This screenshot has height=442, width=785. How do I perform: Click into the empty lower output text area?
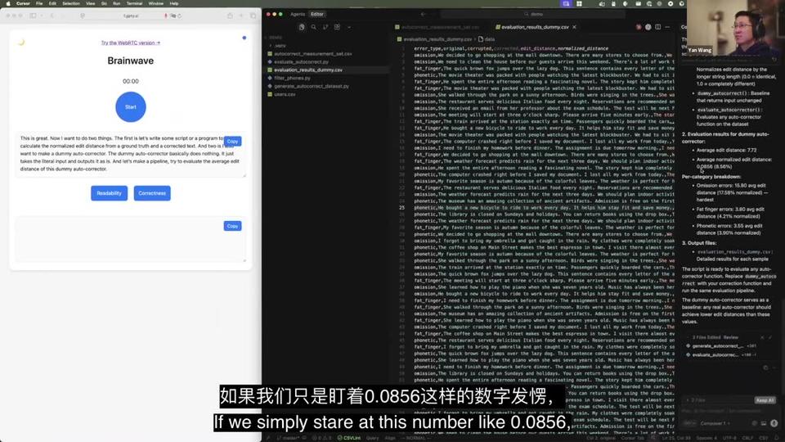131,239
